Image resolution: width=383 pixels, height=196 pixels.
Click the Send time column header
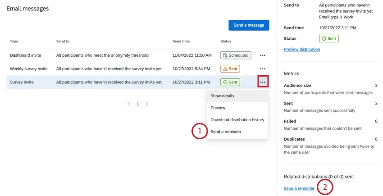pos(181,41)
